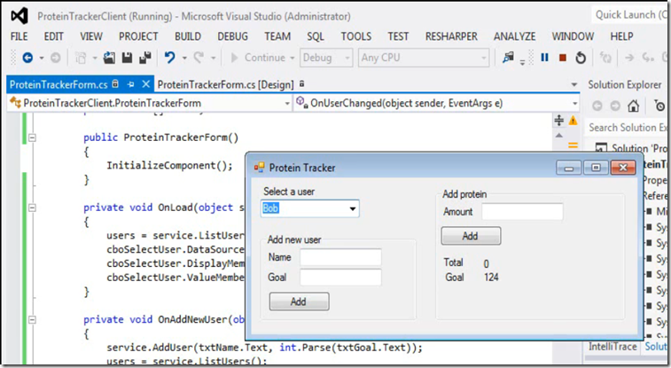Save the current file with Save icon
The height and width of the screenshot is (368, 671).
(x=127, y=58)
